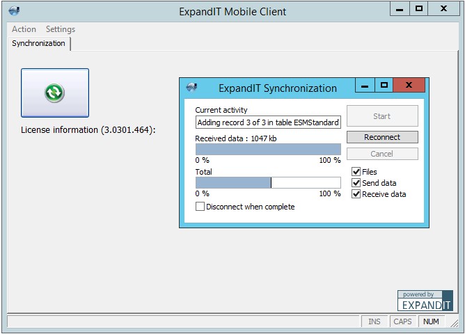Disable the Receive data checkbox

click(x=356, y=194)
